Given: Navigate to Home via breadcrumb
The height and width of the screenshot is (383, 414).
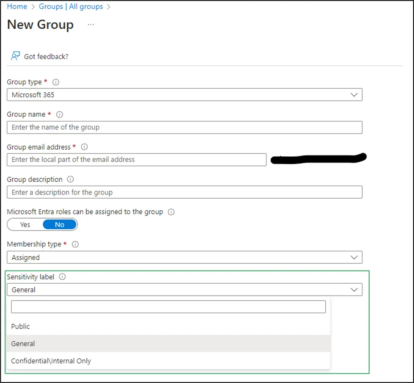Looking at the screenshot, I should coord(16,6).
